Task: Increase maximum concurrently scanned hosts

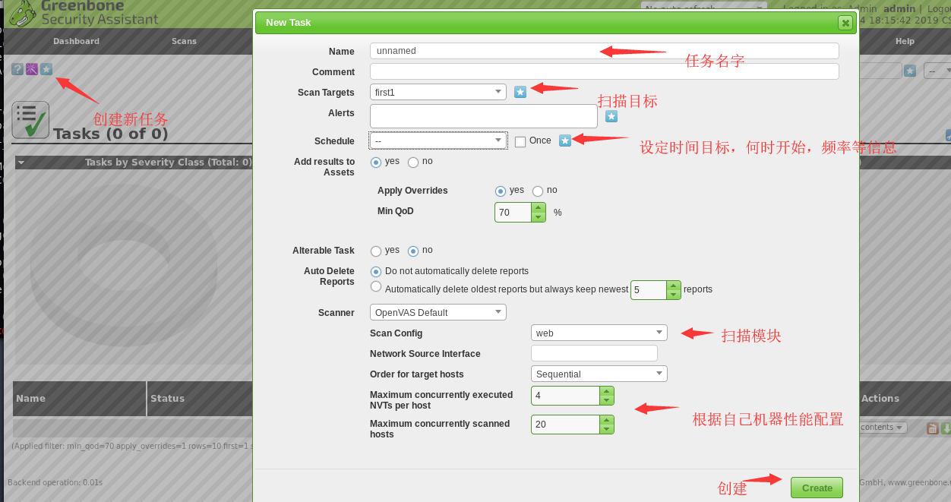Action: (606, 420)
